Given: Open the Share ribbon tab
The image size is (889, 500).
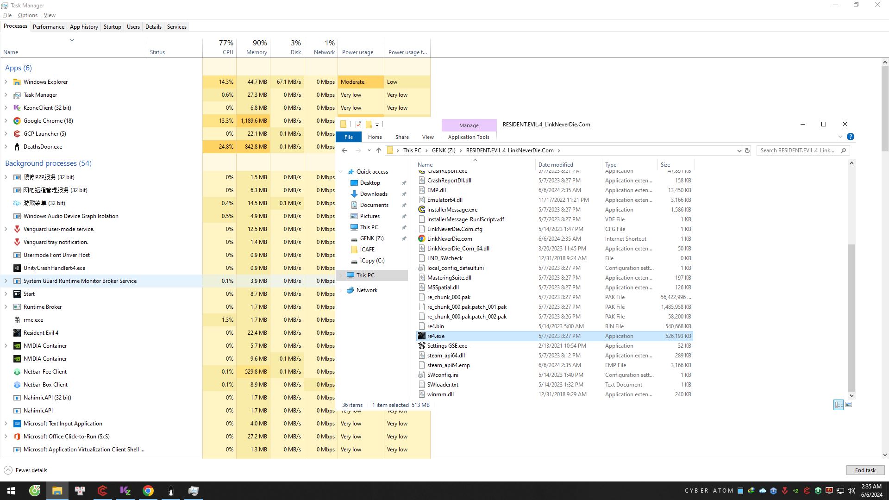Looking at the screenshot, I should tap(401, 137).
